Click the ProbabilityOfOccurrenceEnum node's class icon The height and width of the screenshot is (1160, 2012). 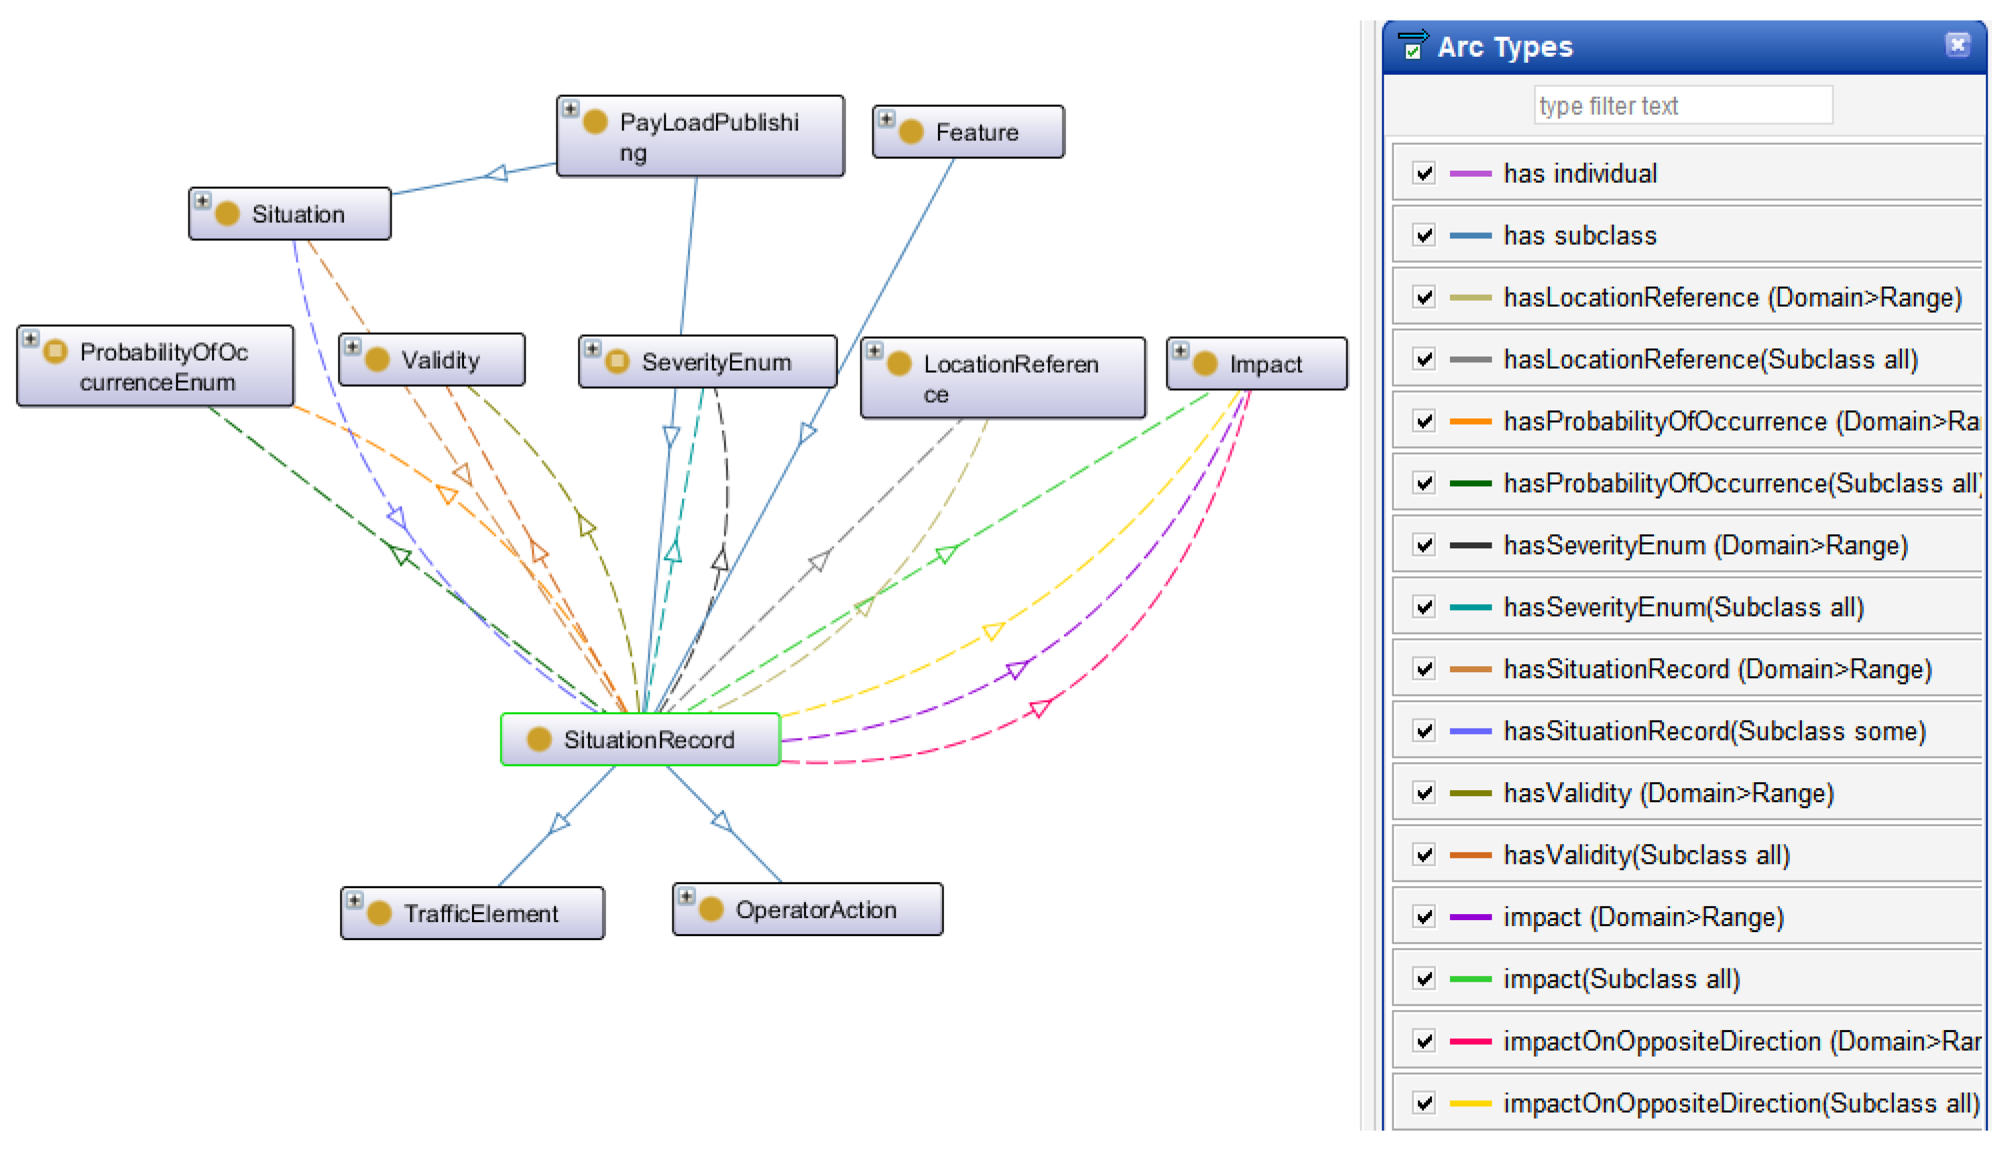coord(55,351)
